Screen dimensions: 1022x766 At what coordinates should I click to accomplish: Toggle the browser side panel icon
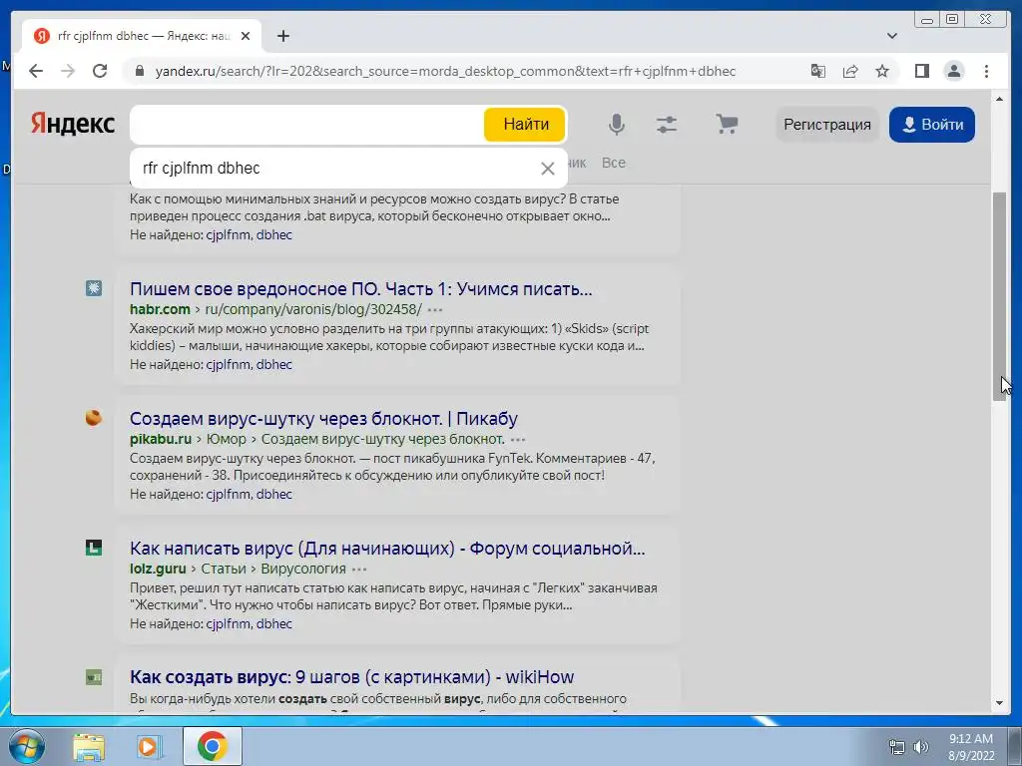click(921, 71)
